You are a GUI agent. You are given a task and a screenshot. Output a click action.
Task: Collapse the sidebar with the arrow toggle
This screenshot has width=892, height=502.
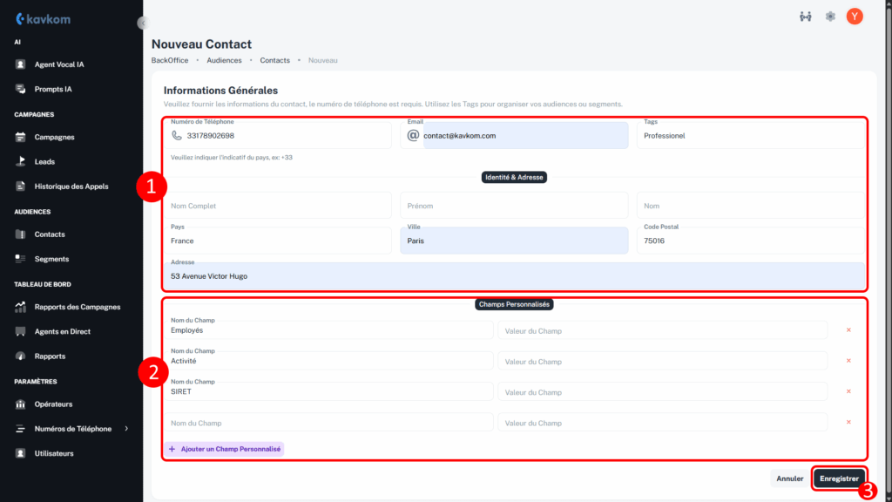tap(143, 24)
